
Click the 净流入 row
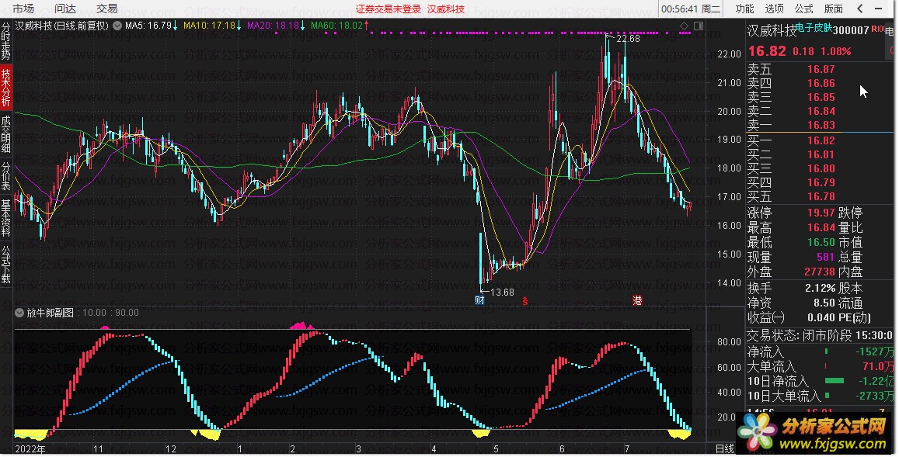[x=820, y=351]
